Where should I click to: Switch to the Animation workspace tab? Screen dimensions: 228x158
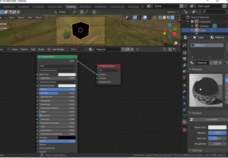tap(85, 7)
